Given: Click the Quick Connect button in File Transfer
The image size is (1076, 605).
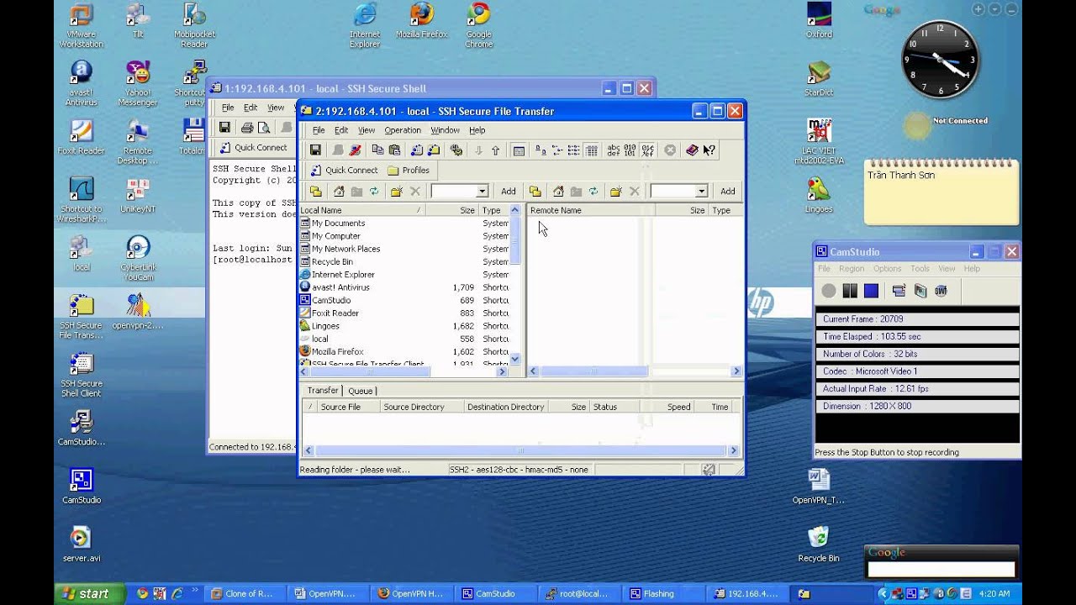Looking at the screenshot, I should point(344,170).
